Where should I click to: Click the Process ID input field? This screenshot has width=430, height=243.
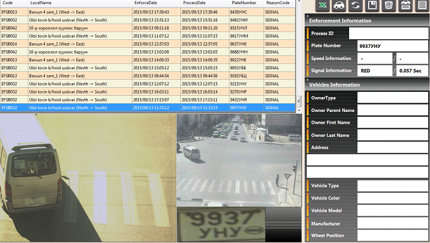389,33
